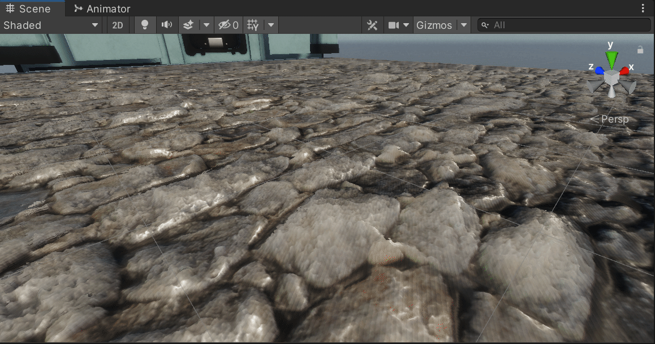Toggle the gizmo rotation lock icon
The width and height of the screenshot is (655, 344).
(640, 50)
